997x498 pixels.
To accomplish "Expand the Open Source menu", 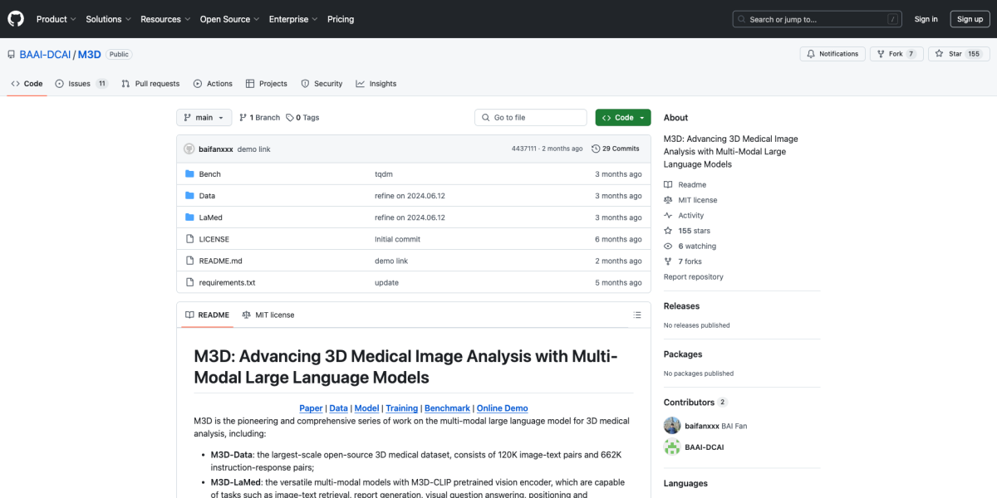I will (x=228, y=19).
